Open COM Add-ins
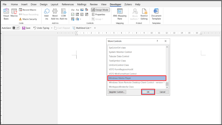This screenshot has height=125, width=222. tap(64, 13)
